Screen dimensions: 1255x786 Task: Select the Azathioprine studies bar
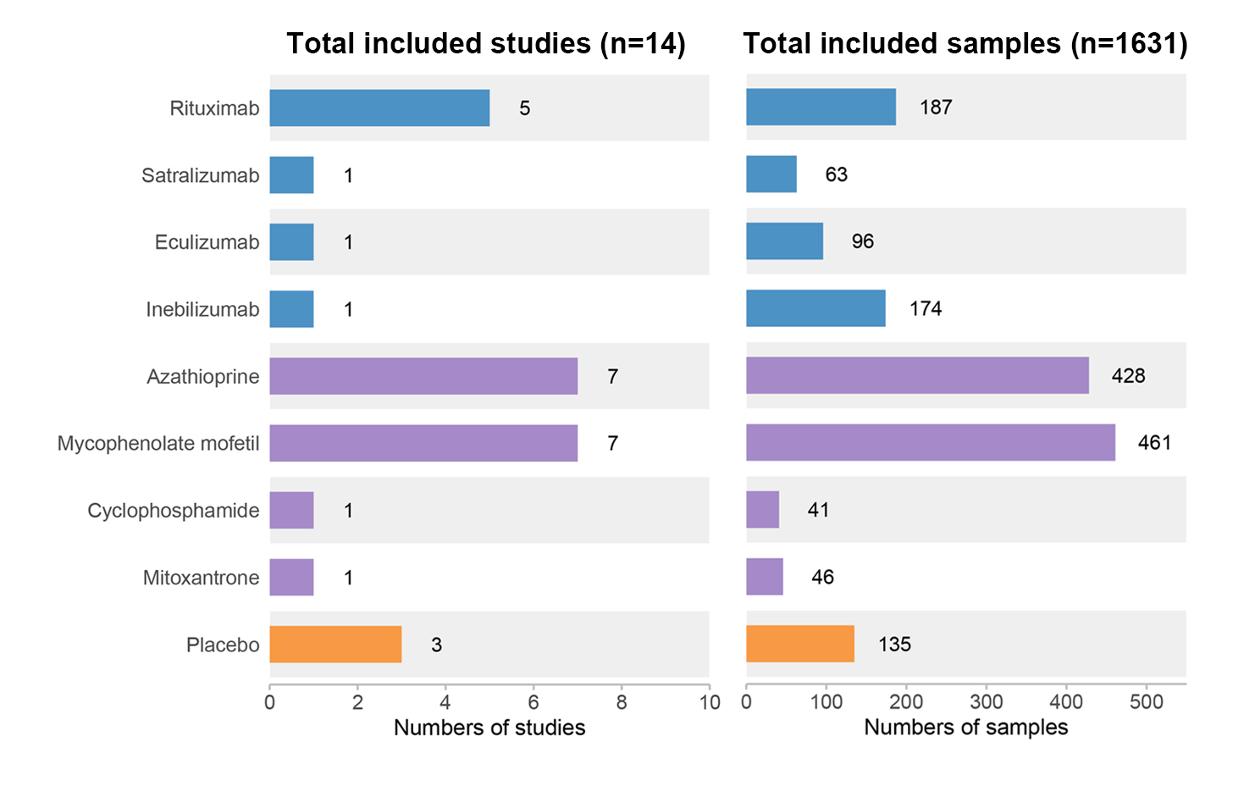[x=423, y=376]
